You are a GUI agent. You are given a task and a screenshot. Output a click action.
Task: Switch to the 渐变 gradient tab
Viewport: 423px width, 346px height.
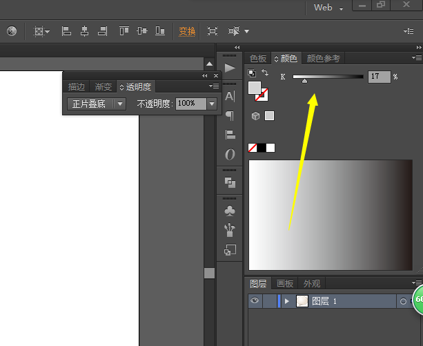pyautogui.click(x=103, y=87)
